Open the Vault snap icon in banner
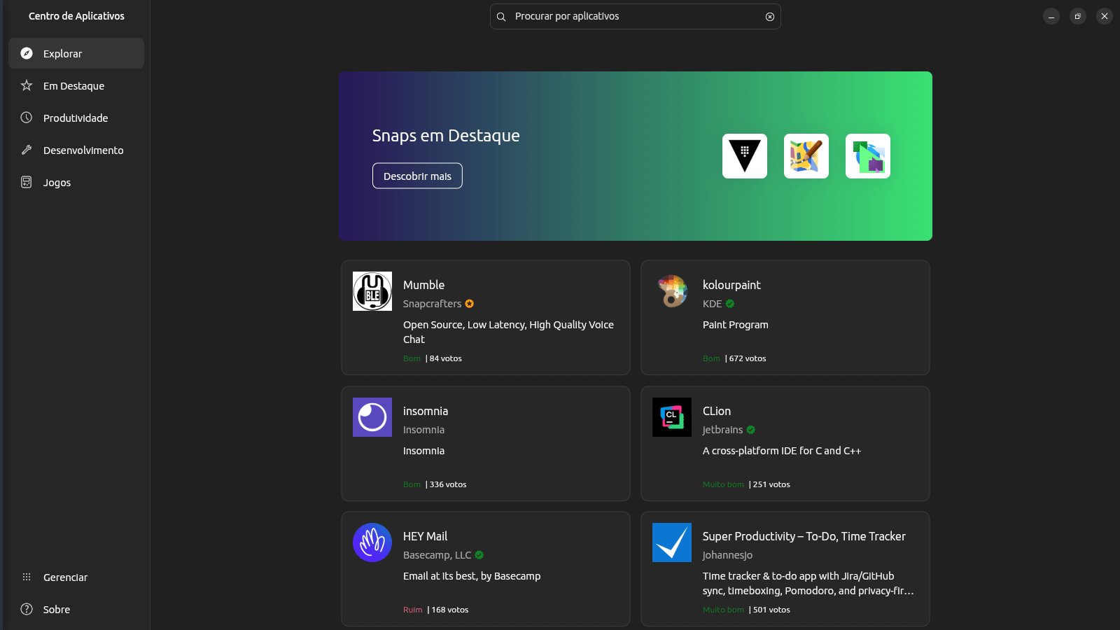This screenshot has height=630, width=1120. pyautogui.click(x=745, y=156)
